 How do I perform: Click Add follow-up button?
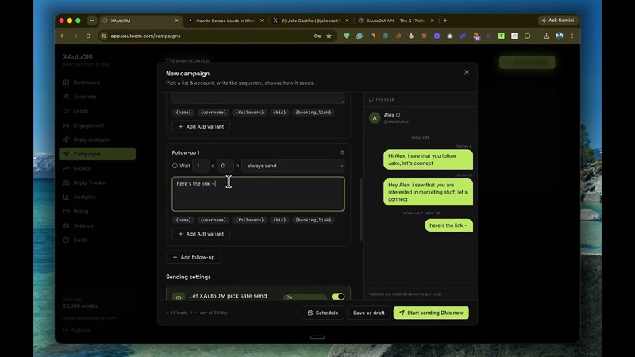(x=194, y=257)
